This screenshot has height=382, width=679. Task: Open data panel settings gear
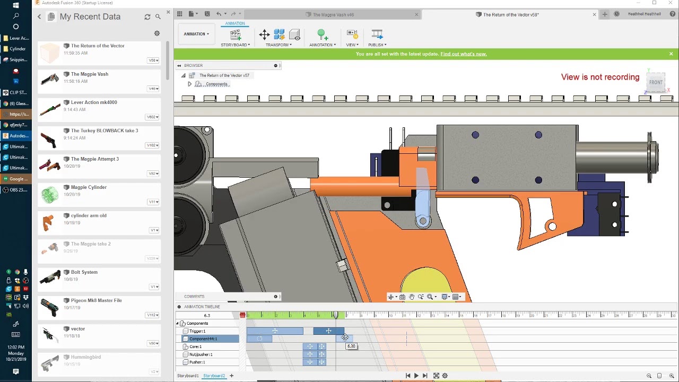click(157, 33)
